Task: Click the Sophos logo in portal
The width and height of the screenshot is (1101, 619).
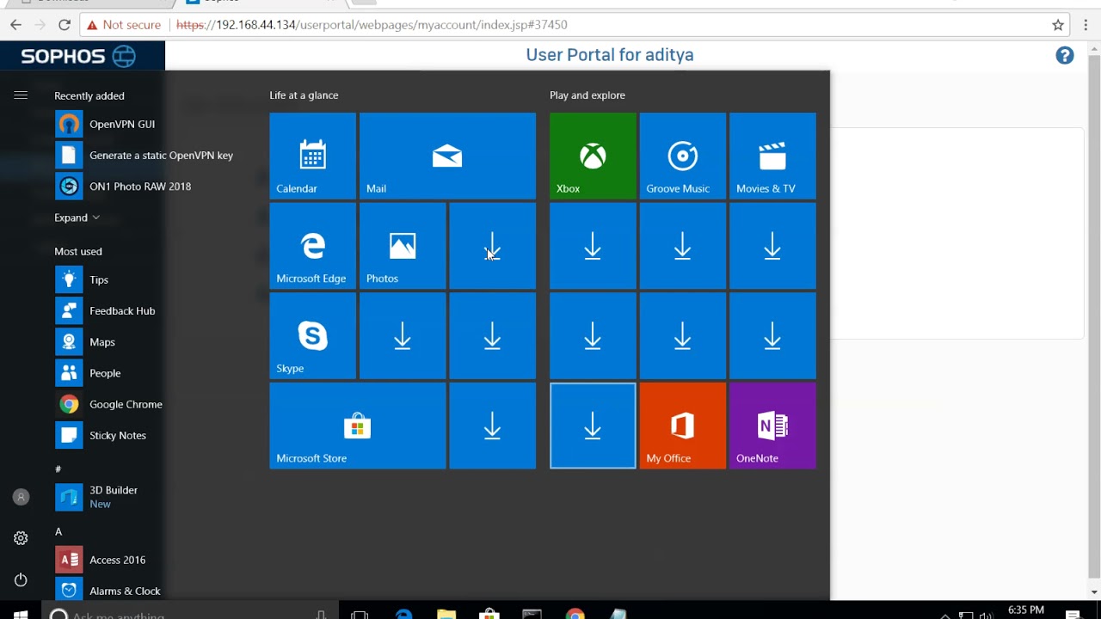Action: tap(78, 56)
